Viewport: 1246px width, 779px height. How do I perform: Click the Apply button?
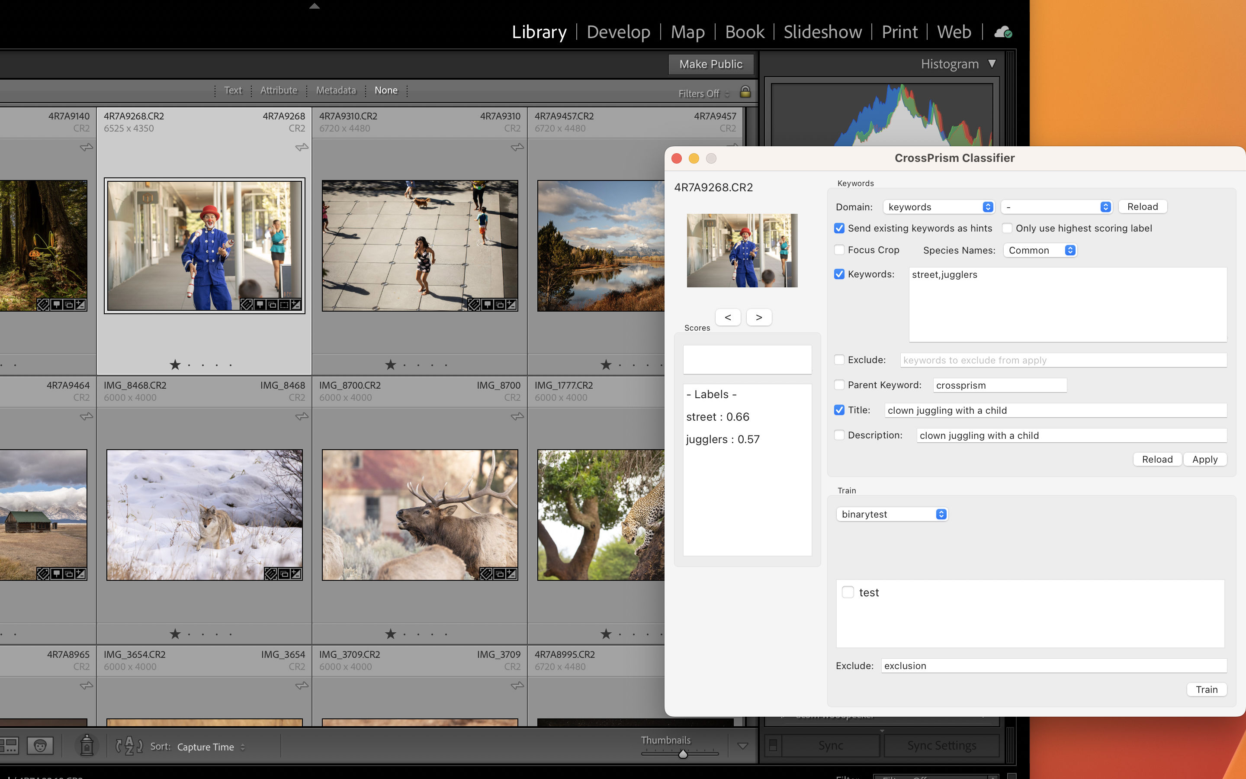1205,459
